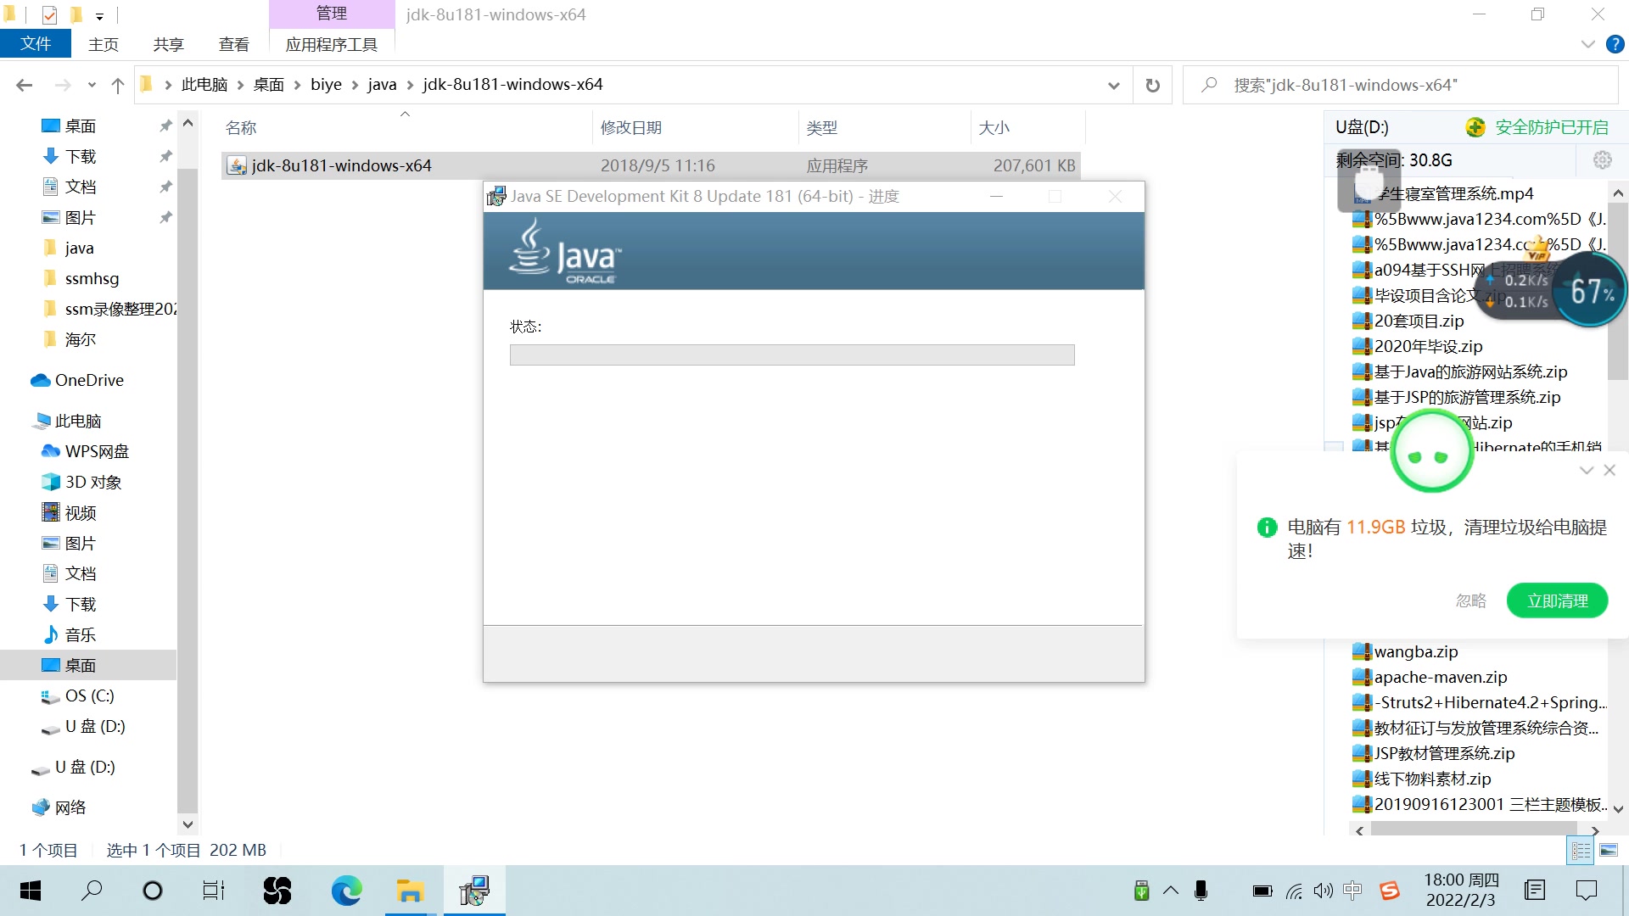
Task: Open cleanup popup options dropdown arrow
Action: [x=1586, y=470]
